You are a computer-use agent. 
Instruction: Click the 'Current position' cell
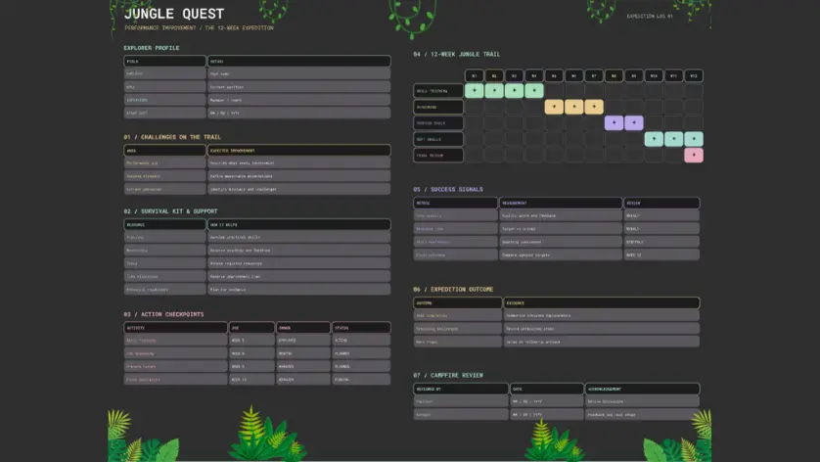[x=299, y=87]
